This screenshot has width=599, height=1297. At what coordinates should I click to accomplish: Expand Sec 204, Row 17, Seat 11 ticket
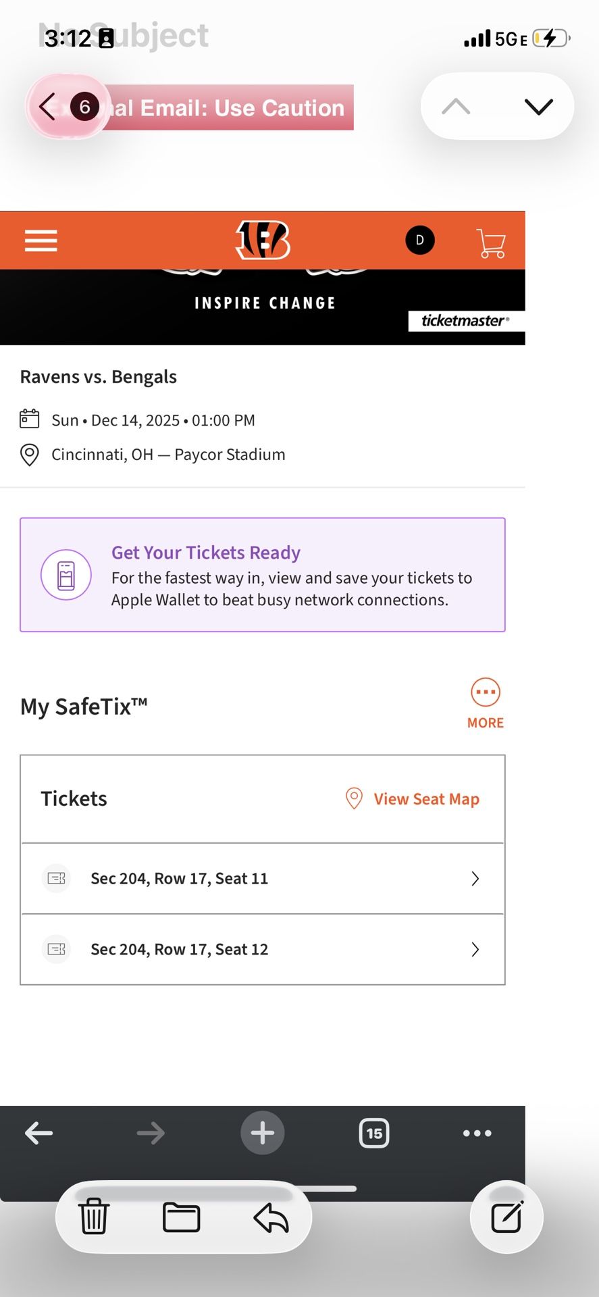coord(263,878)
